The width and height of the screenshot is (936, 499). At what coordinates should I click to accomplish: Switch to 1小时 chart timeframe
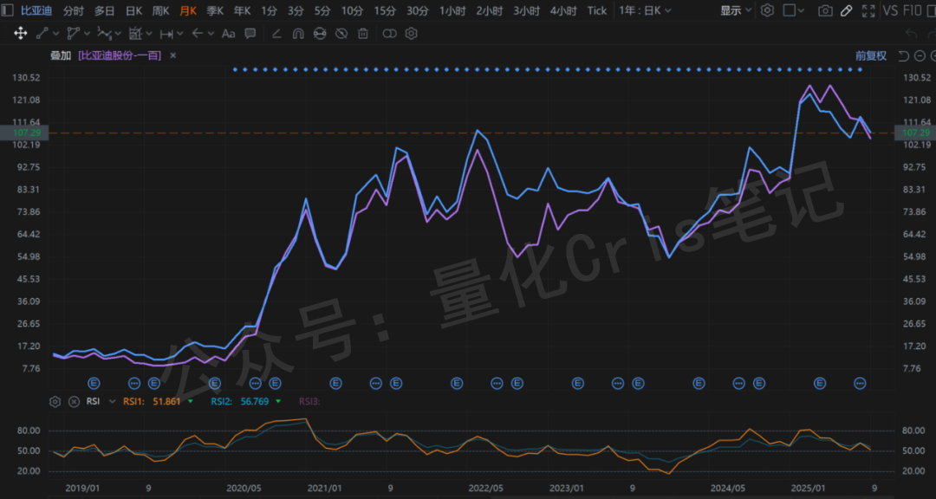[453, 10]
